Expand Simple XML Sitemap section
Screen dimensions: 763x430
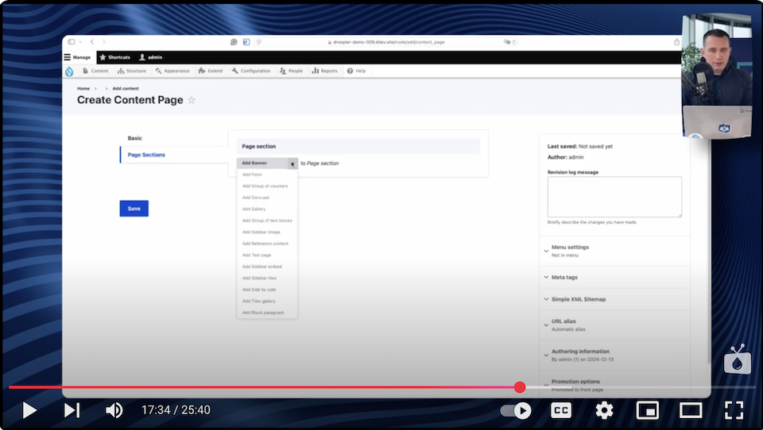coord(614,299)
